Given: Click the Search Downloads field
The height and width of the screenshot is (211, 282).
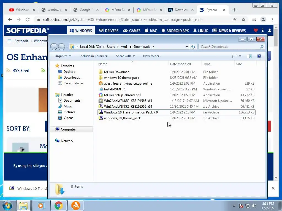Looking at the screenshot, I should pos(232,47).
